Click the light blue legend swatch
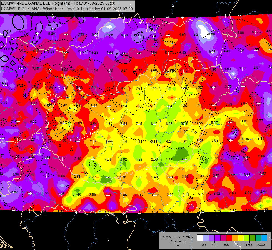This screenshot has height=250, width=272. coord(264,238)
